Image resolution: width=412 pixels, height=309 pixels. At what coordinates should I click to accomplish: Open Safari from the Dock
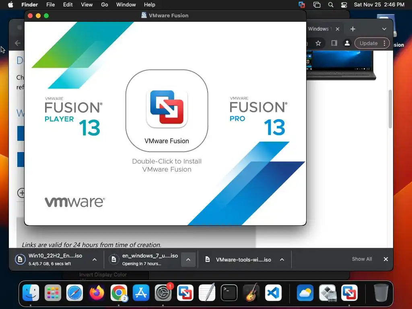tap(74, 293)
